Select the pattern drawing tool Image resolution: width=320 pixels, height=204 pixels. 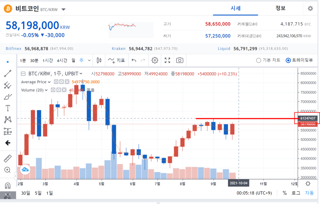(x=8, y=119)
